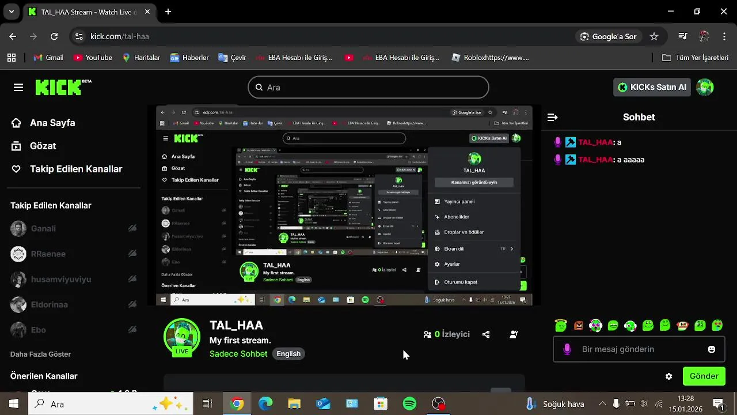Screen dimensions: 737x415
Task: Open Ana Sayfa from the sidebar
Action: coord(43,123)
